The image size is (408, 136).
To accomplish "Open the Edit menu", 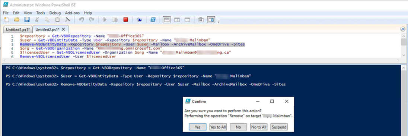I will [16, 13].
